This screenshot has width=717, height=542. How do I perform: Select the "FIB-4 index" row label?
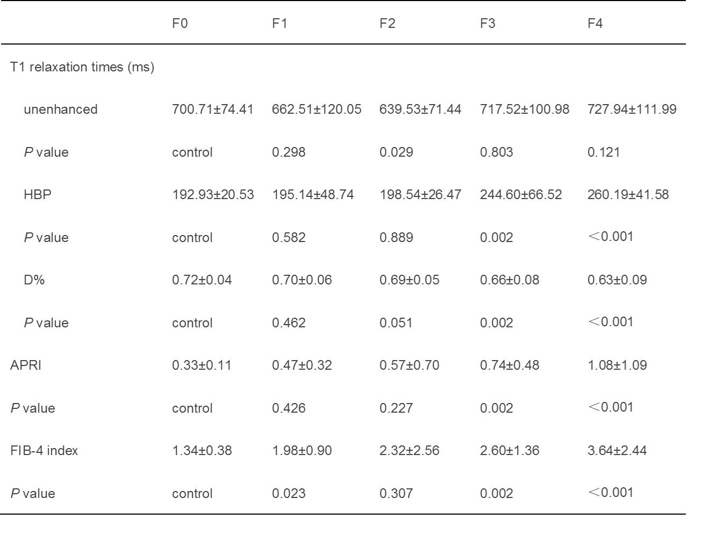(44, 451)
